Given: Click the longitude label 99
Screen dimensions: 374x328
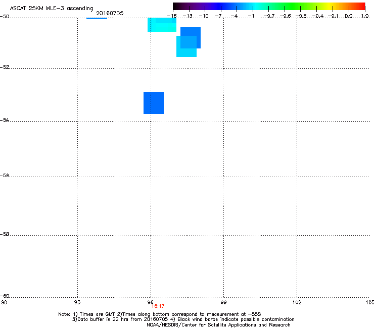Looking at the screenshot, I should [x=223, y=302].
